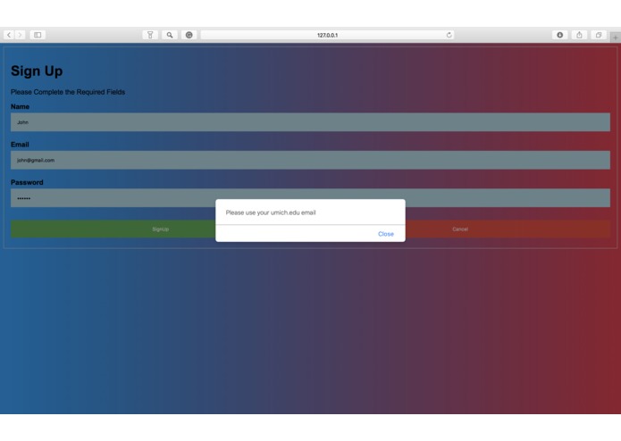Click 'Please Complete the Required Fields' text
621x441 pixels.
pos(68,92)
